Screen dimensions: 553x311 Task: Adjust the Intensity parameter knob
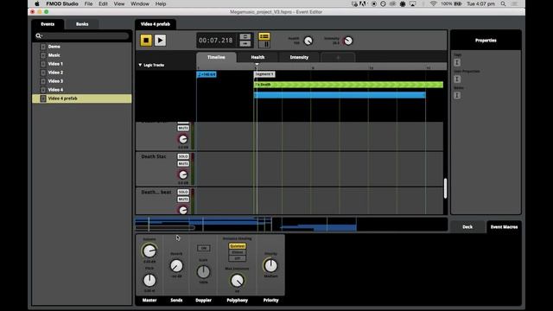coord(347,41)
